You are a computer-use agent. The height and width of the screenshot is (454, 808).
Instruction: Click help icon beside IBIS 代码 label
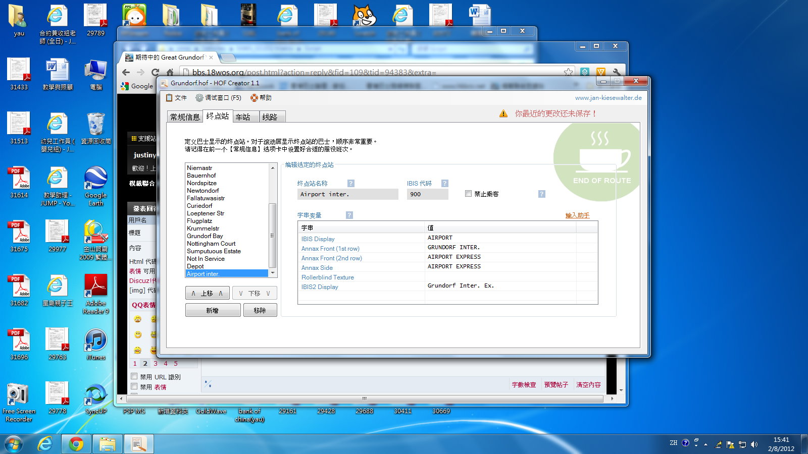(x=445, y=184)
